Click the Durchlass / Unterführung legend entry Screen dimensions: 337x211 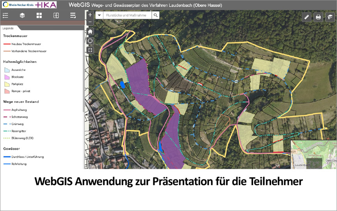(24, 157)
